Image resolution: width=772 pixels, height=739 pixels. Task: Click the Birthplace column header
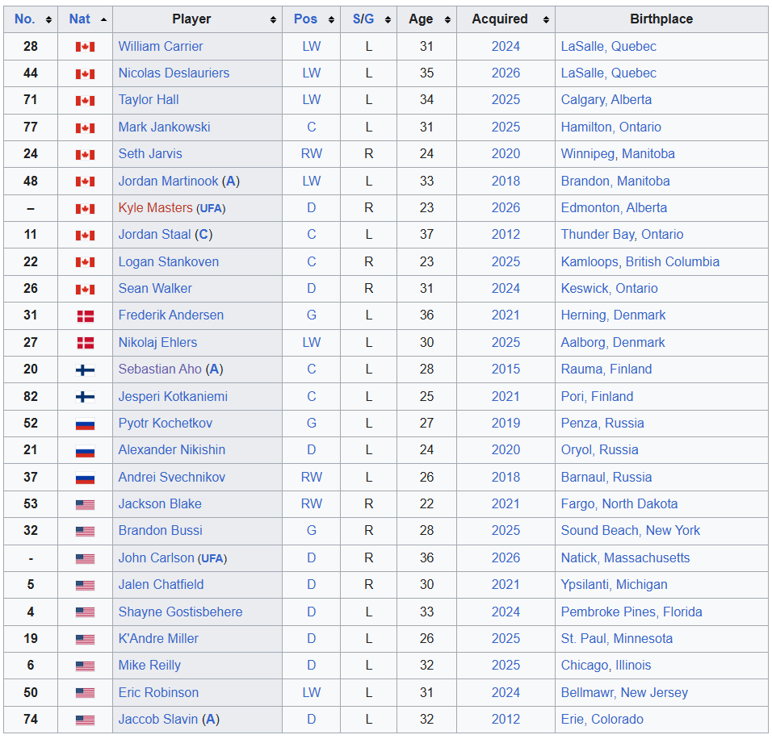[661, 19]
